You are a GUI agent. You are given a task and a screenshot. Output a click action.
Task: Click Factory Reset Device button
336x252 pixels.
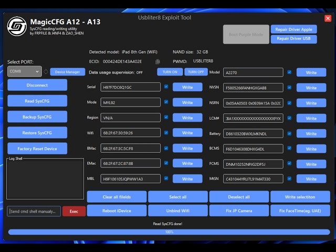(37, 149)
